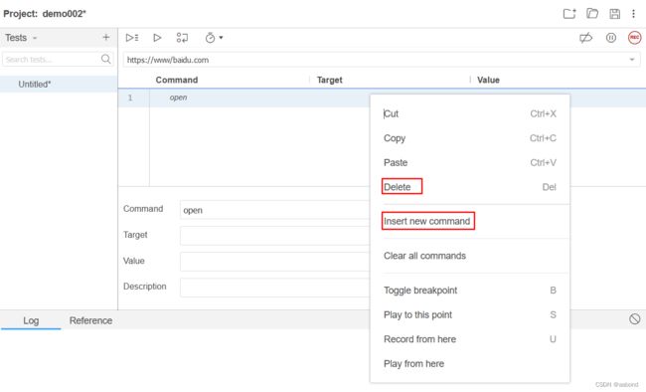The width and height of the screenshot is (646, 392).
Task: Click the Description input field
Action: point(274,288)
